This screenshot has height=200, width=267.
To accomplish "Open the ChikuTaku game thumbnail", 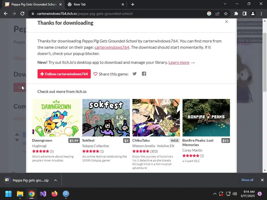I will tap(156, 118).
